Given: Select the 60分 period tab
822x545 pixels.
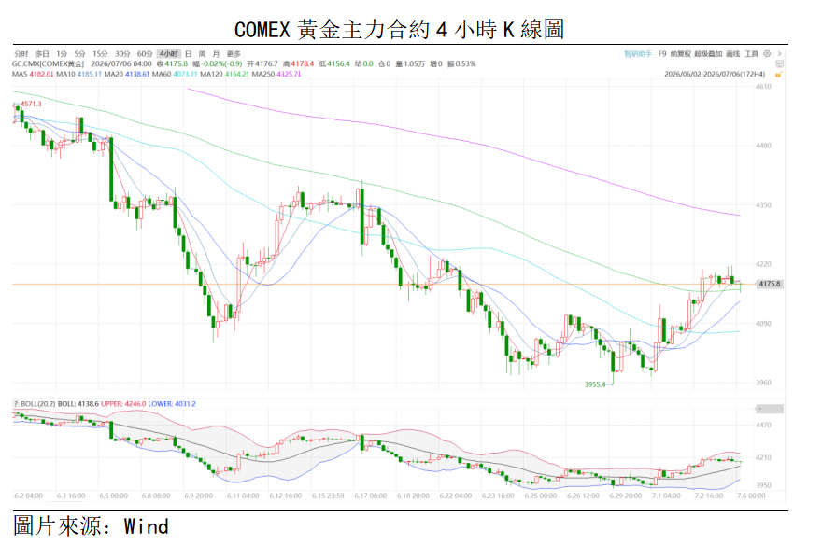Looking at the screenshot, I should 145,54.
